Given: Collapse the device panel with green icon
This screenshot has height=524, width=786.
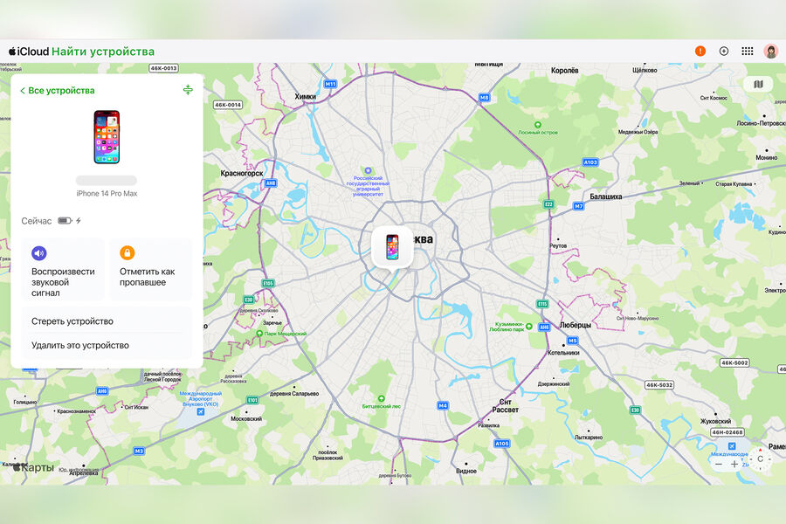Looking at the screenshot, I should (188, 90).
